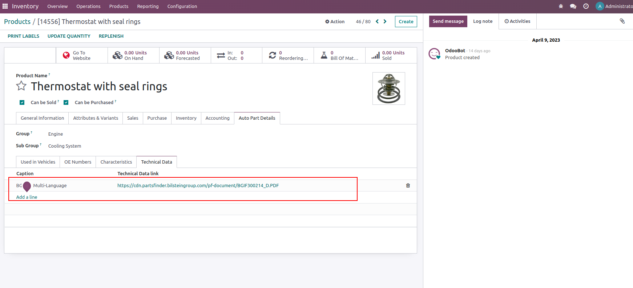
Task: Mark product as favorite with star icon
Action: [21, 86]
